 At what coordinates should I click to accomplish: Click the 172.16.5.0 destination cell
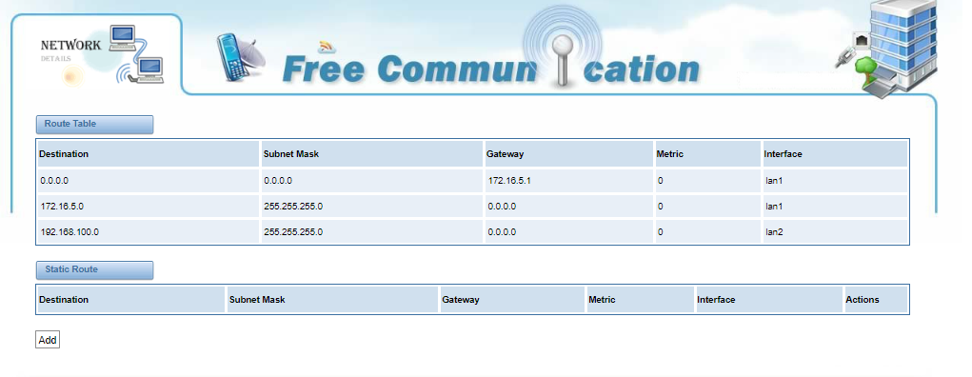(x=148, y=206)
